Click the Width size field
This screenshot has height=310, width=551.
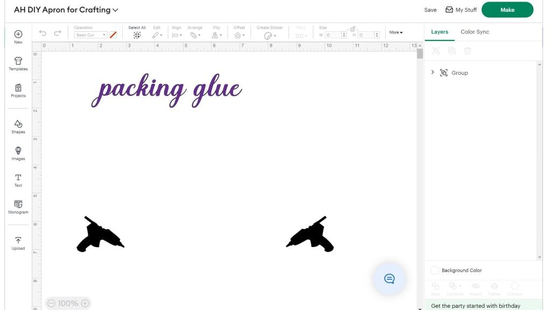click(333, 35)
